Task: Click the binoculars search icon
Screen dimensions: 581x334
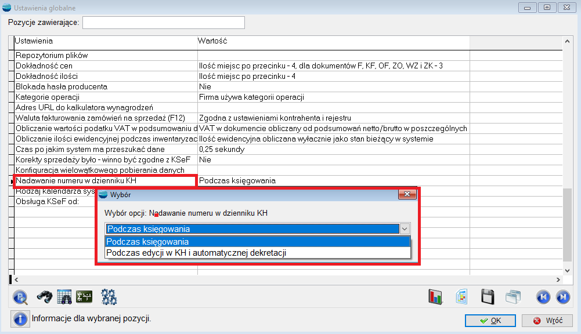Action: [x=45, y=297]
